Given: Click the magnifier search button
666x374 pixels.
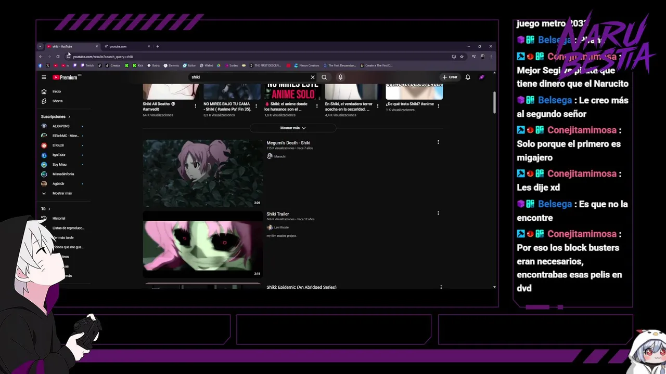Looking at the screenshot, I should [x=324, y=77].
